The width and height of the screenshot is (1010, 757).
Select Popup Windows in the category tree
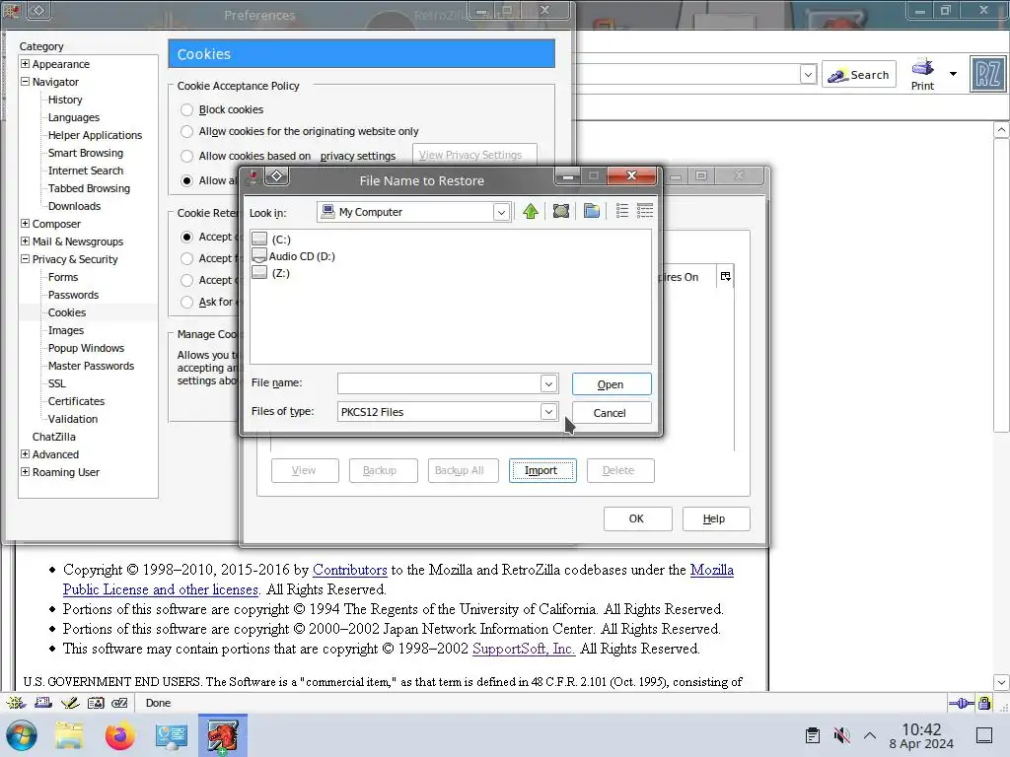click(x=87, y=348)
